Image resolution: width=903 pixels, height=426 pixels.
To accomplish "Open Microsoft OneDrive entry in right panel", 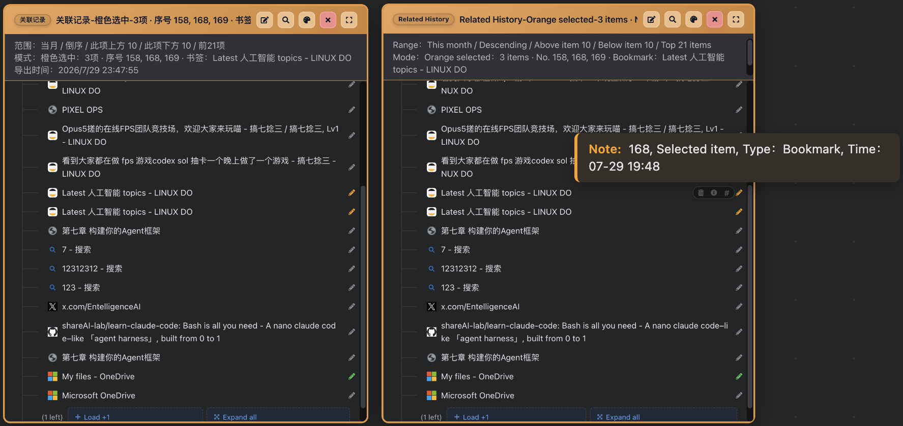I will point(478,396).
